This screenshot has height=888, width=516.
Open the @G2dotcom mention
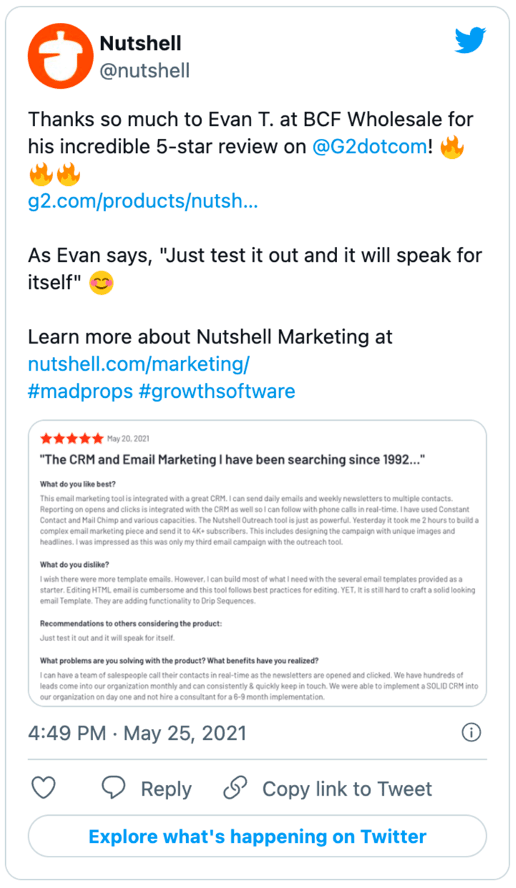click(370, 147)
